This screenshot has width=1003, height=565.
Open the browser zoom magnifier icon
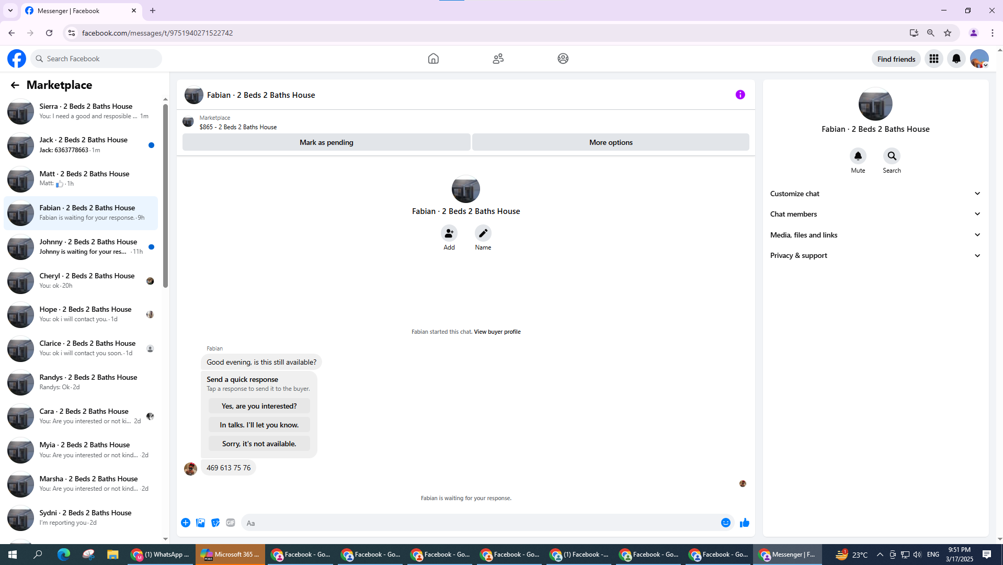(x=930, y=33)
